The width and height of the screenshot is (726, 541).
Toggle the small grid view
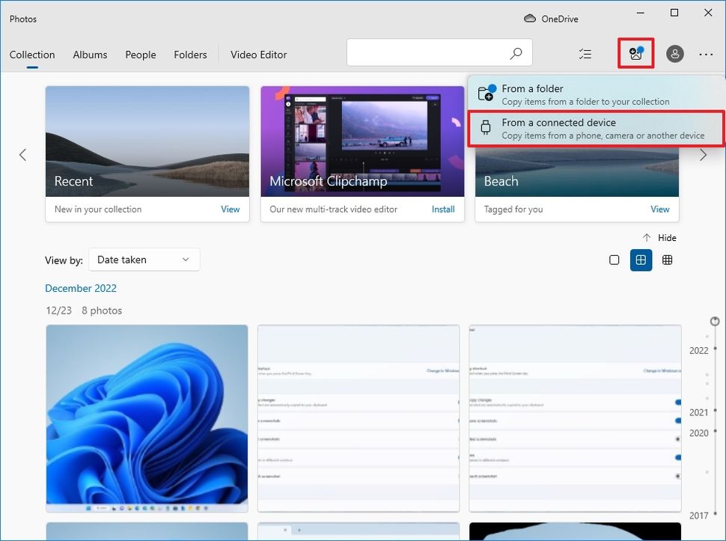coord(667,260)
